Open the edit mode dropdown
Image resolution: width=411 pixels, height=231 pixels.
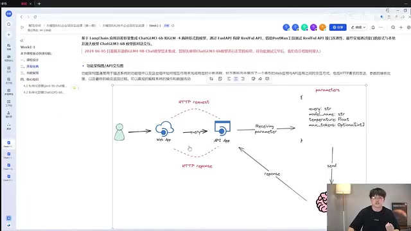coord(358,27)
